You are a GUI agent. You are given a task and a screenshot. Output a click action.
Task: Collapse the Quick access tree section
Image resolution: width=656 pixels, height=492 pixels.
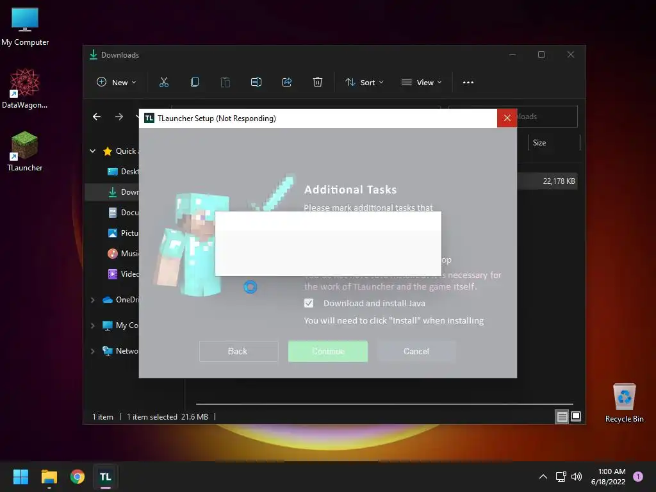(x=93, y=151)
